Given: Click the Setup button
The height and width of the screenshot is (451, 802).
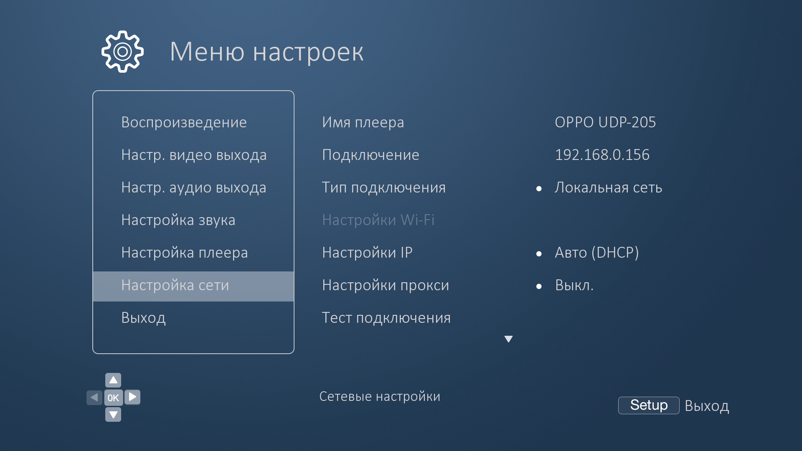Looking at the screenshot, I should [648, 405].
